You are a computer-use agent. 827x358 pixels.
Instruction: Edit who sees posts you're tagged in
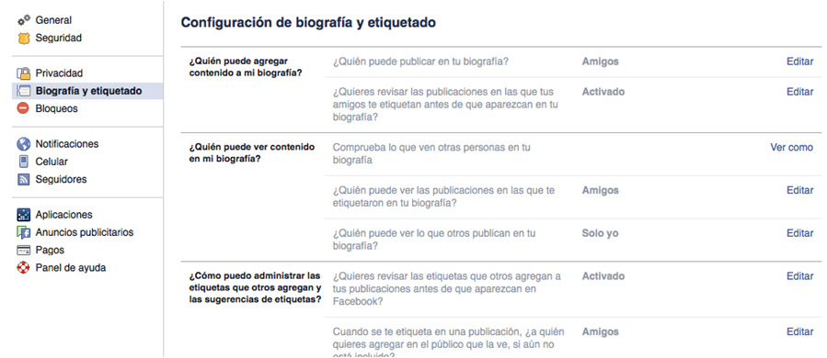(x=800, y=191)
